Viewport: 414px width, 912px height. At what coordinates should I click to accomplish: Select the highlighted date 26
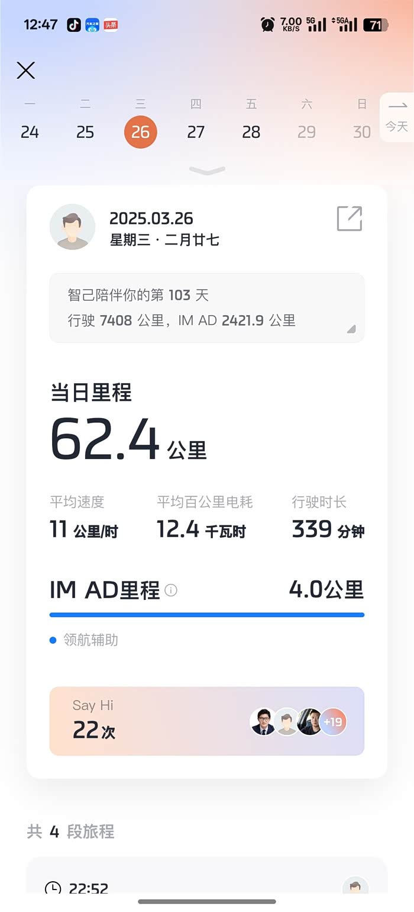click(x=141, y=131)
